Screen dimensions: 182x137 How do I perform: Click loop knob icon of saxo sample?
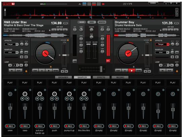(x=25, y=94)
